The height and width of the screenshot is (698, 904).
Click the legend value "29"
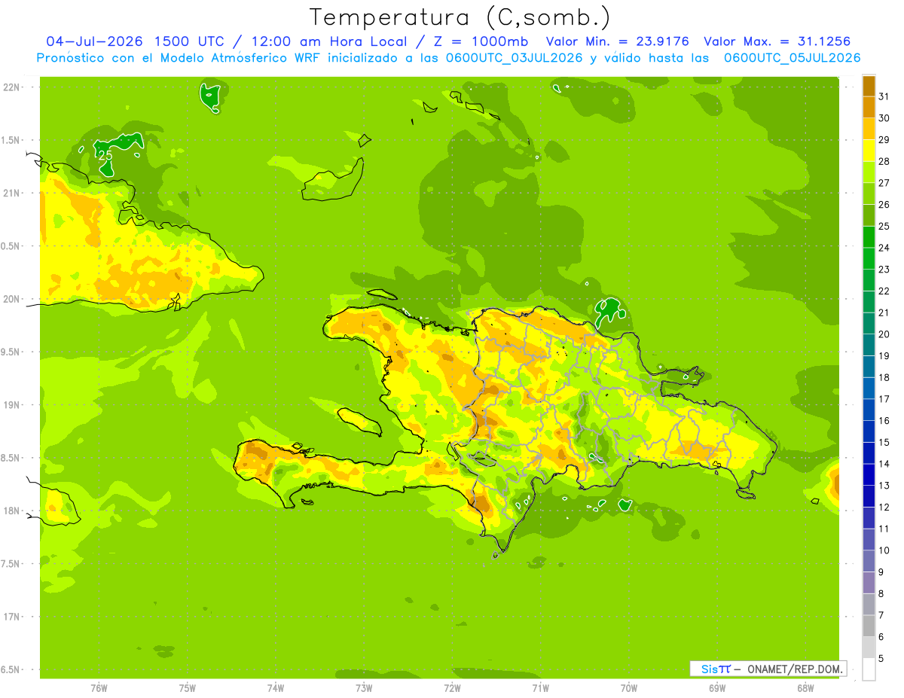884,140
